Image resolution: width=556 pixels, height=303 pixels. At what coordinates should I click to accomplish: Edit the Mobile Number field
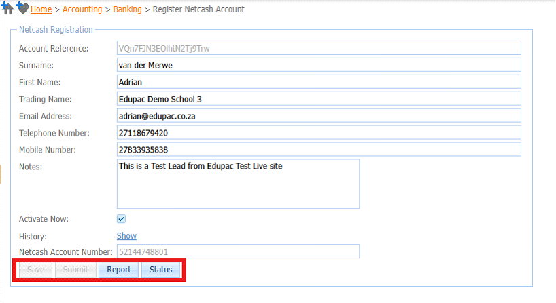coord(319,150)
